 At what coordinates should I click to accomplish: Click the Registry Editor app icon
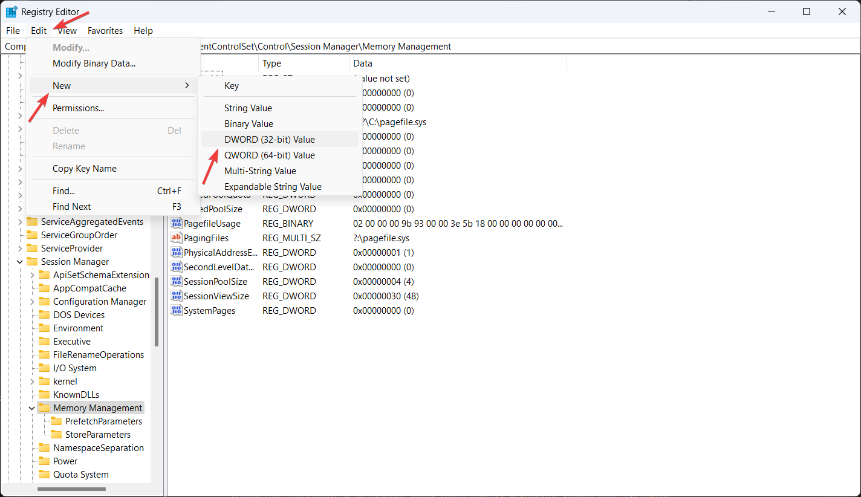coord(11,11)
